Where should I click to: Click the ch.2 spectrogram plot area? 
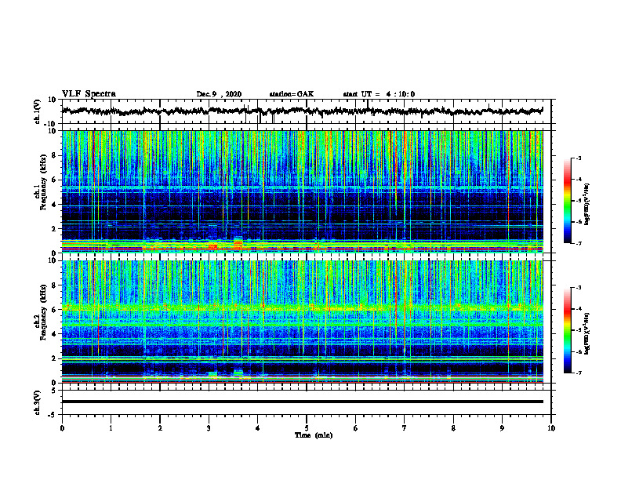[303, 322]
